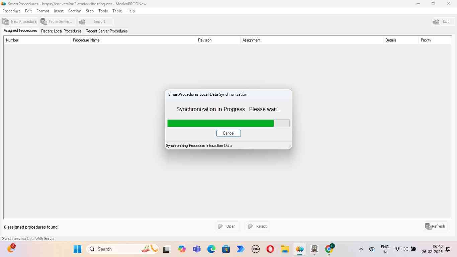Screen dimensions: 457x257
Task: Click the Refresh database icon
Action: [x=428, y=226]
